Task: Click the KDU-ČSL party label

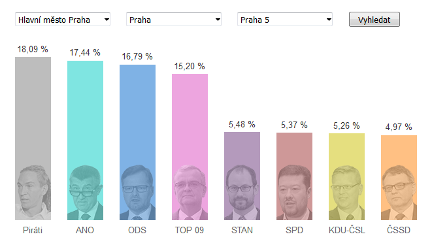Action: (346, 230)
